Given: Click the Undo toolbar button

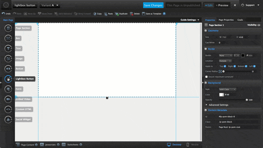Looking at the screenshot, I should tap(6, 14).
